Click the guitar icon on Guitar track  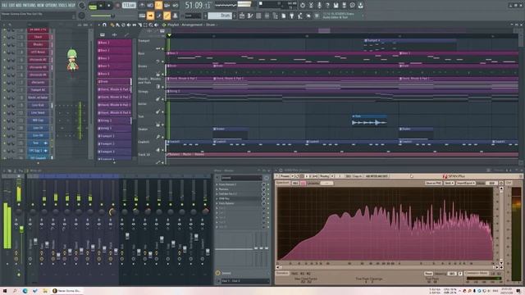157,111
